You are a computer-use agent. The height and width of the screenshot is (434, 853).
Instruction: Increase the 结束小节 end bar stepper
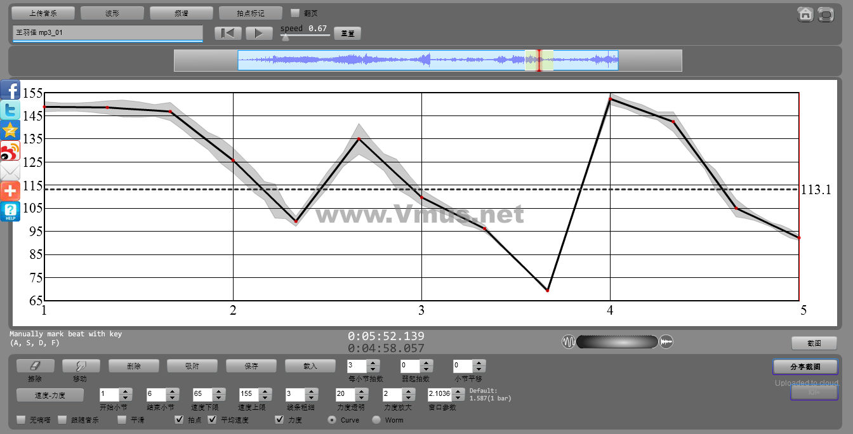[172, 391]
